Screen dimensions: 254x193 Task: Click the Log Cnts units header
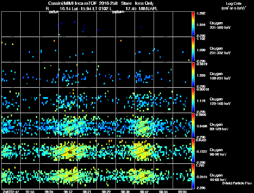coord(234,6)
